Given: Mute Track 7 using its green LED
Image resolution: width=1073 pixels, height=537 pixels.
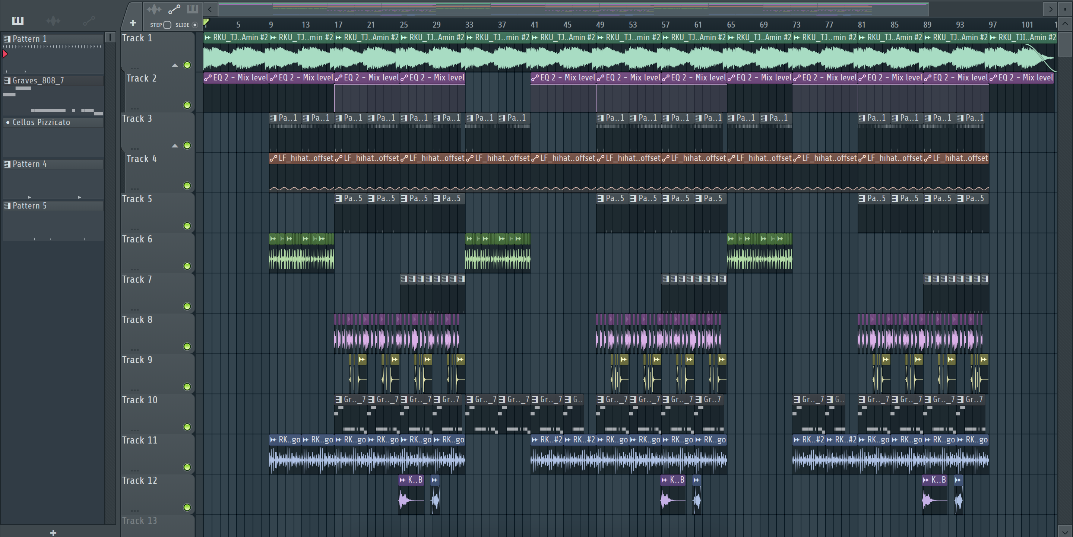Looking at the screenshot, I should [x=187, y=306].
